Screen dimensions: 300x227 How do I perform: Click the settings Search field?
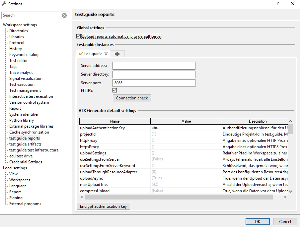(x=32, y=15)
